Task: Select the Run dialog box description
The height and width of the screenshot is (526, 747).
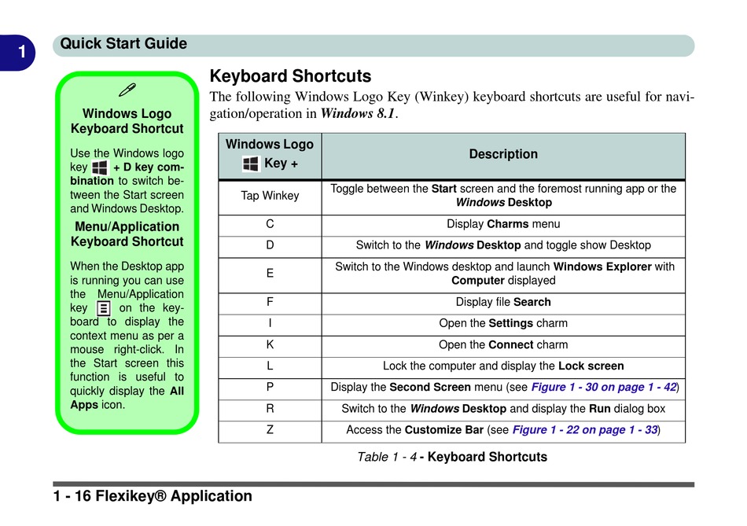Action: click(x=503, y=409)
